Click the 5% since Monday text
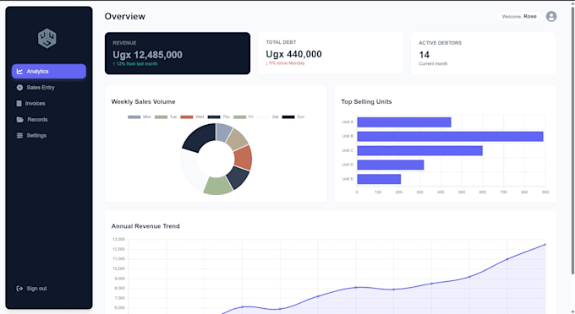Image resolution: width=575 pixels, height=314 pixels. pos(285,63)
